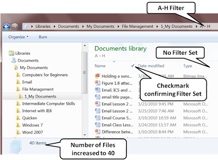This screenshot has width=218, height=160.
Task: Click the Documents library icon in tree
Action: (14, 60)
